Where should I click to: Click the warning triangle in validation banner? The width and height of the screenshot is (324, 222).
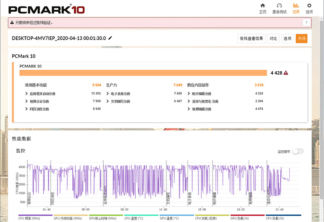pos(12,23)
